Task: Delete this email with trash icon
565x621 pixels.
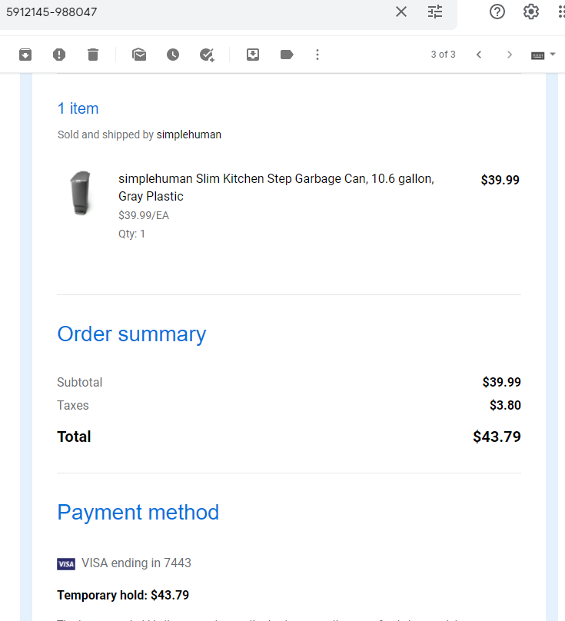Action: pos(93,55)
